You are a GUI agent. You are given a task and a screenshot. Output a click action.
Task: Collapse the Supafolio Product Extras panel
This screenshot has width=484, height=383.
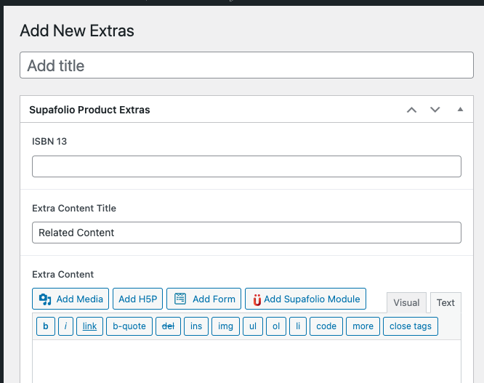click(x=460, y=110)
